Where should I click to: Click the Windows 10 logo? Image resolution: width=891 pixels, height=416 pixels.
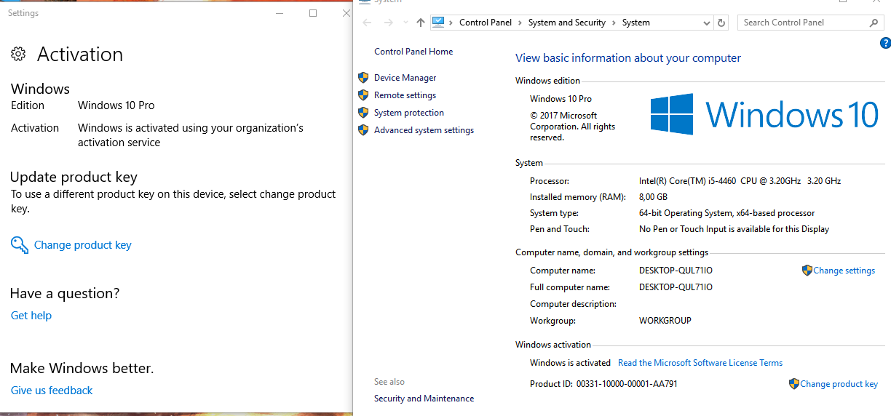click(x=764, y=114)
